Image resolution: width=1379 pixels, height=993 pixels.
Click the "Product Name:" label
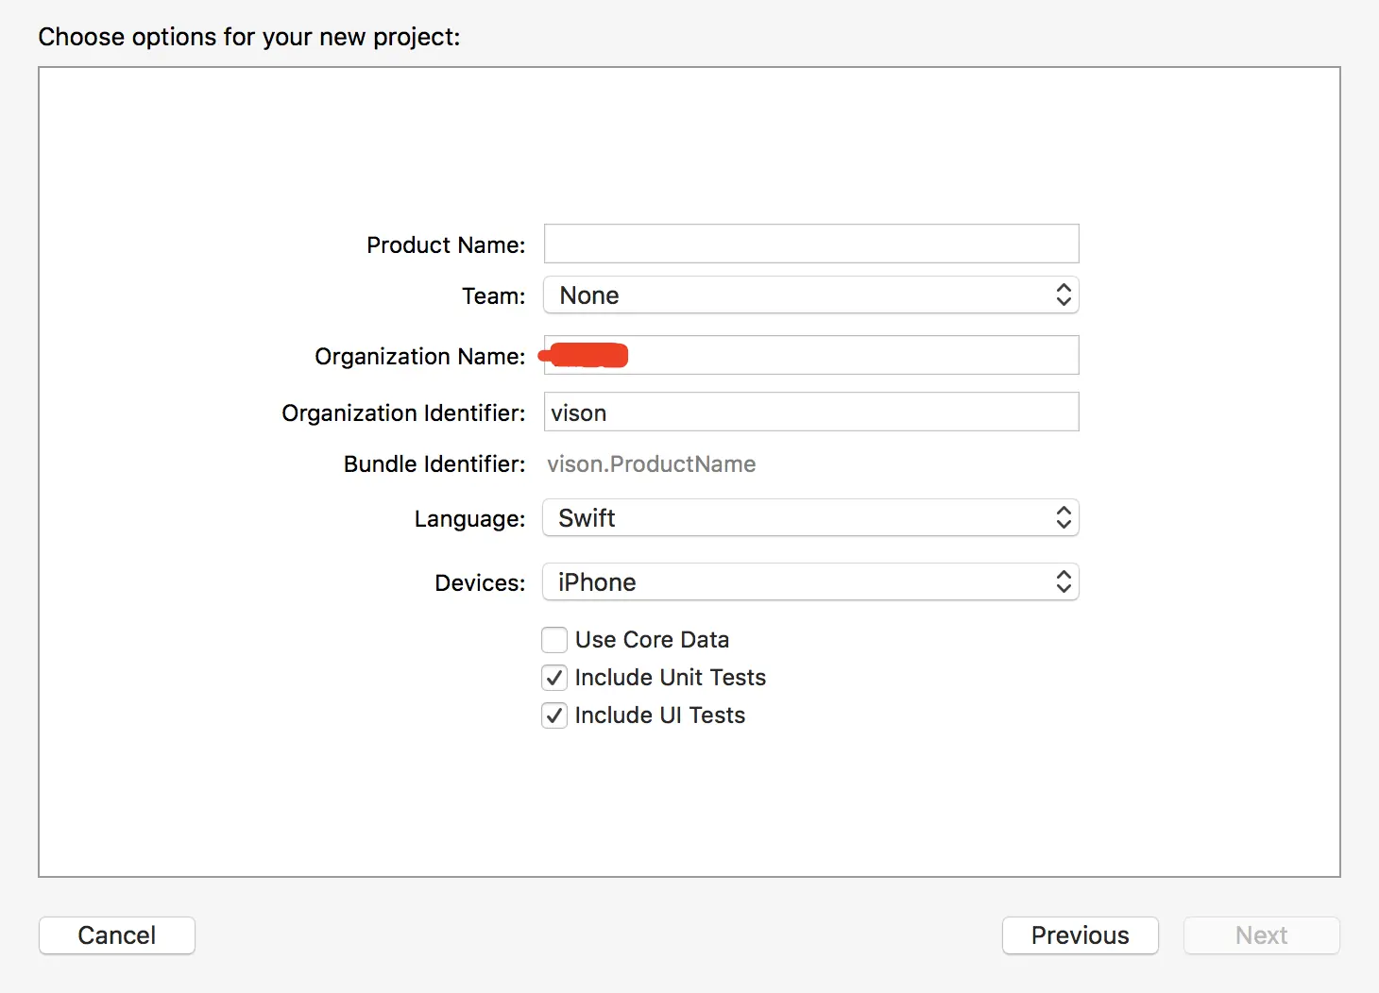[446, 245]
